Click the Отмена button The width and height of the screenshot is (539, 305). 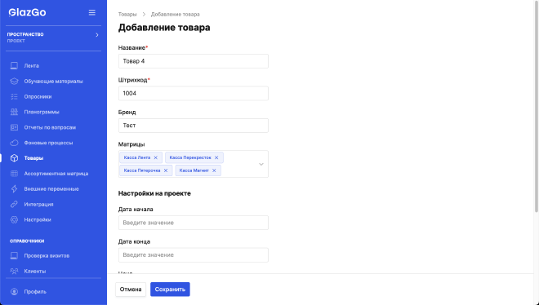(131, 290)
